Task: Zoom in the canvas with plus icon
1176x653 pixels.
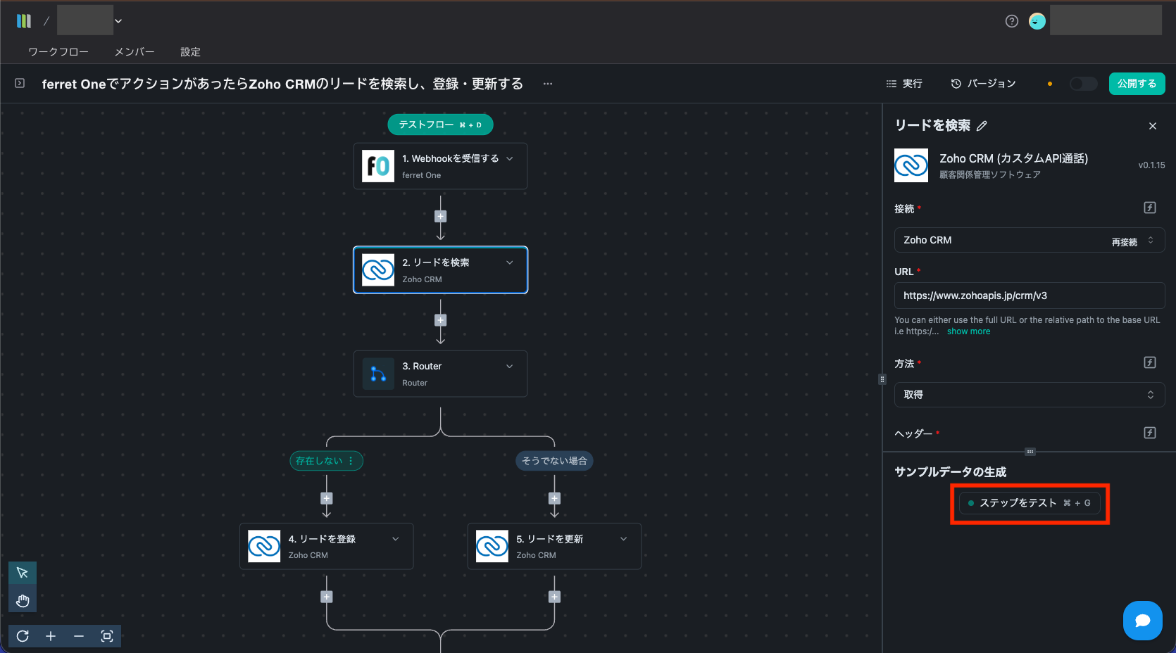Action: (x=51, y=636)
